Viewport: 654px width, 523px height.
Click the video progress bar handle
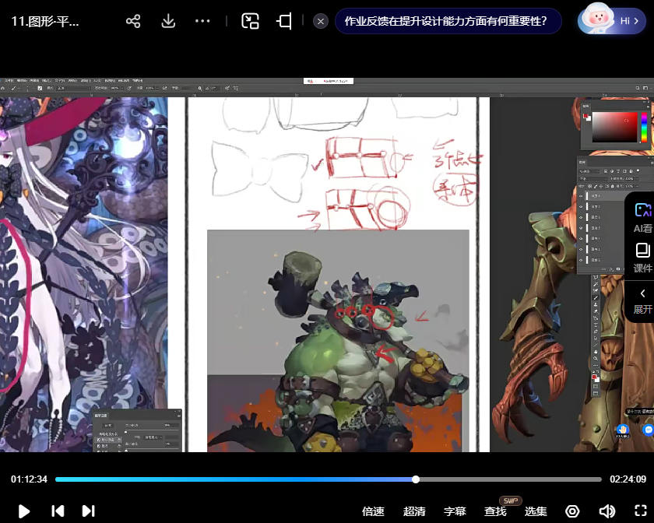pyautogui.click(x=416, y=479)
